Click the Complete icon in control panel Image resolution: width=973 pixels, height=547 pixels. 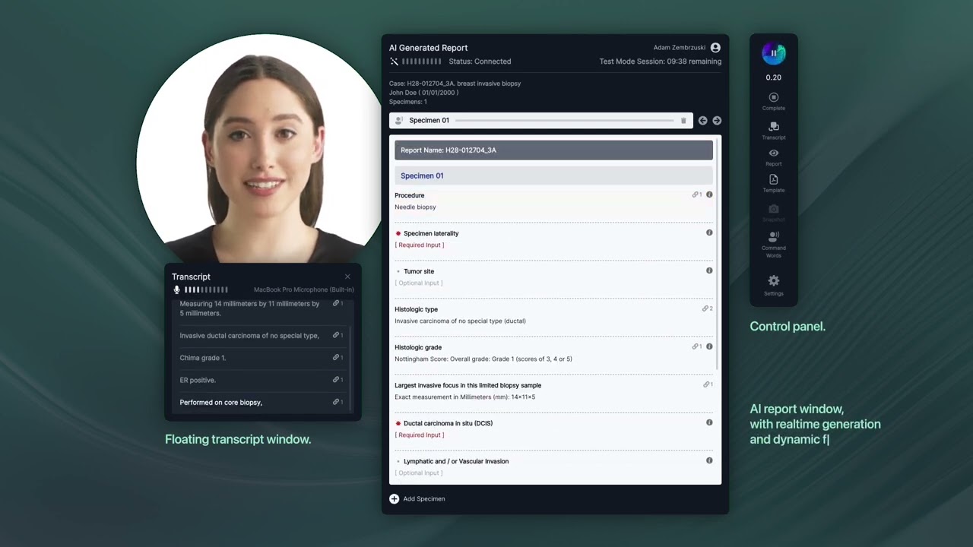coord(773,97)
